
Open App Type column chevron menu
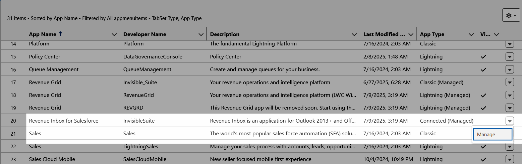click(471, 34)
